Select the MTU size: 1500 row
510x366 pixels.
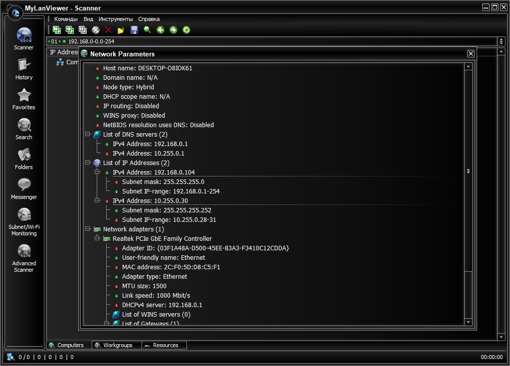pos(144,286)
